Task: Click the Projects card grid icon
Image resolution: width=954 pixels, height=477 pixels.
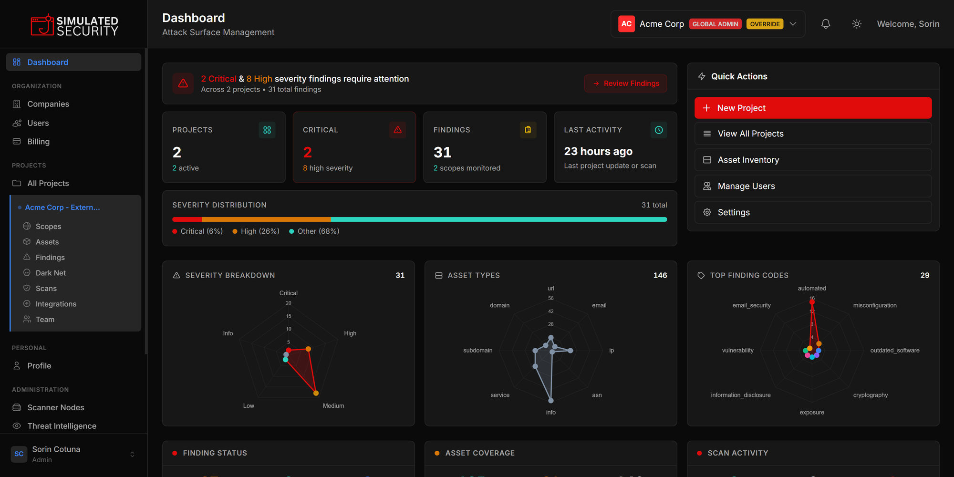Action: point(267,130)
